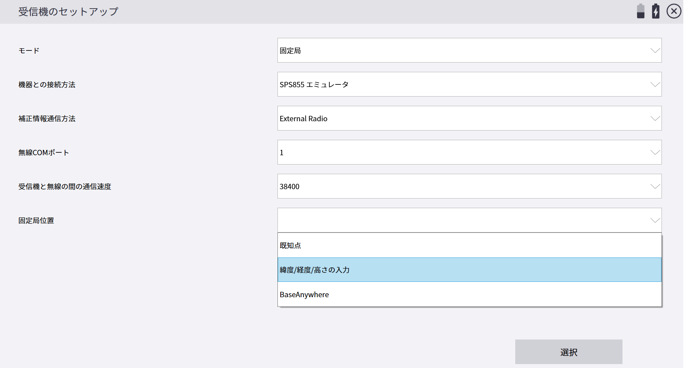Open the 38400 baud rate dropdown

(469, 186)
